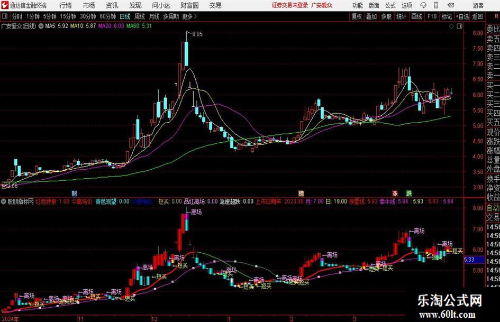Click the 自动 label in right panel
500x322 pixels.
click(x=493, y=208)
